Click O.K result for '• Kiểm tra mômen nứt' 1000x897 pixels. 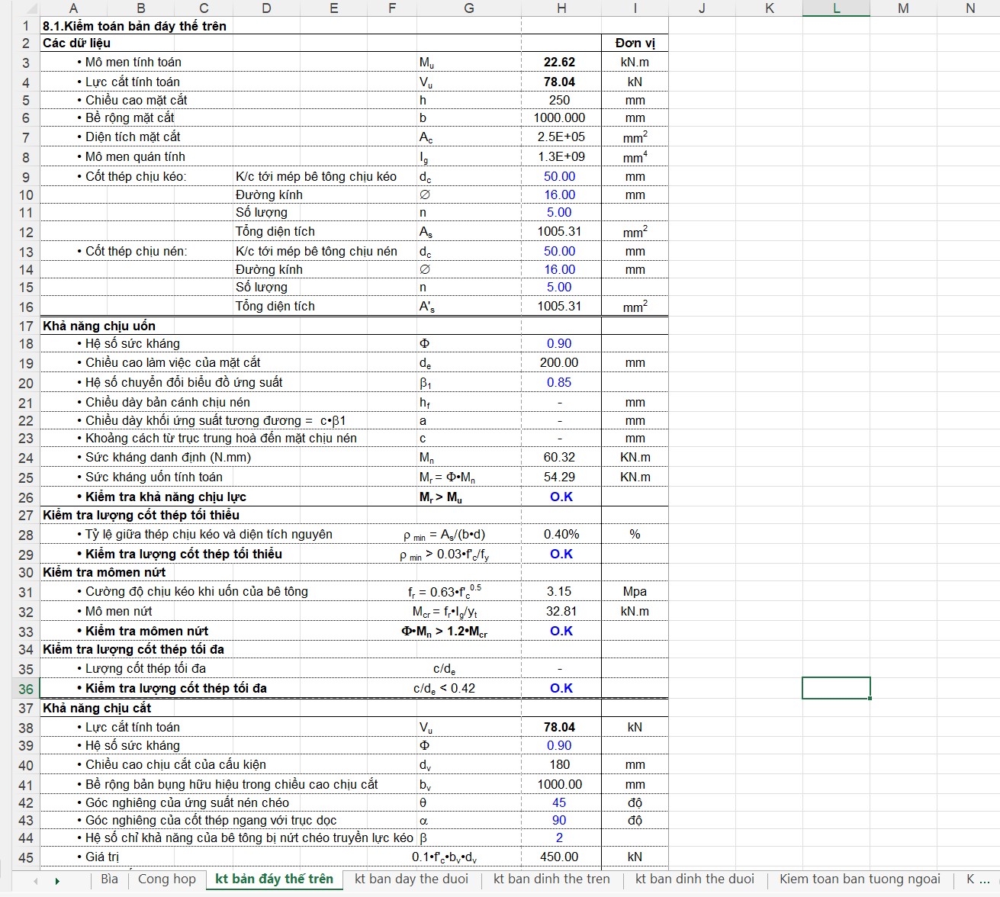[561, 631]
